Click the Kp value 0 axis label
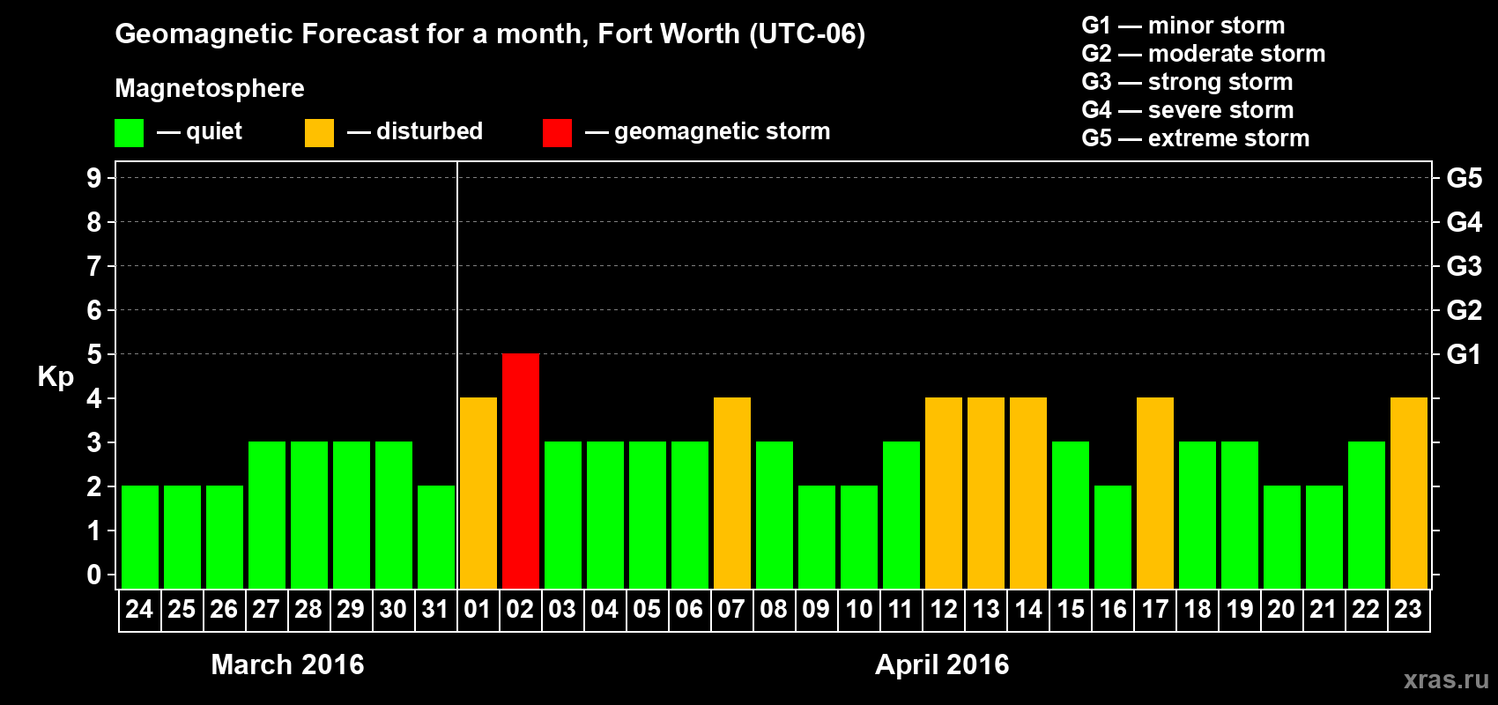Image resolution: width=1498 pixels, height=705 pixels. [x=94, y=575]
